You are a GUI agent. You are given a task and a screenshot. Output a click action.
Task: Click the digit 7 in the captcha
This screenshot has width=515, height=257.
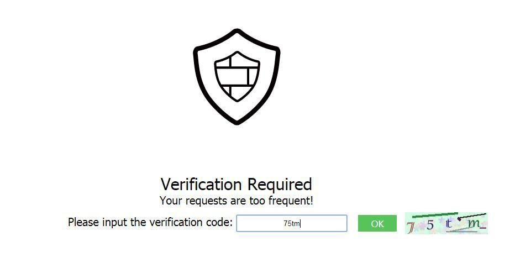pos(411,227)
